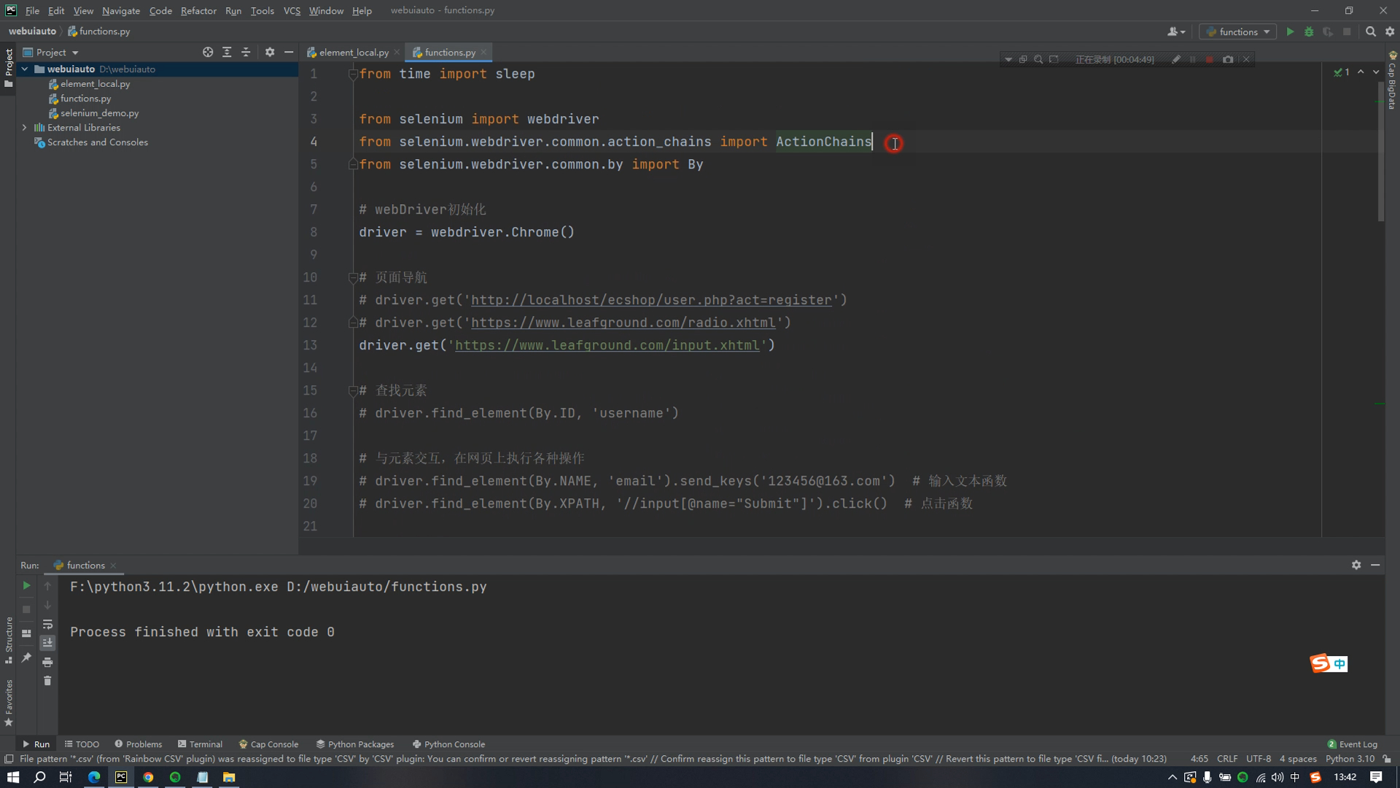Run with coverage shield icon
The height and width of the screenshot is (788, 1400).
pos(1328,31)
